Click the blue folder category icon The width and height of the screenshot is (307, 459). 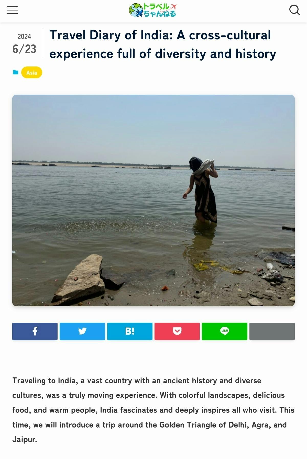click(16, 72)
